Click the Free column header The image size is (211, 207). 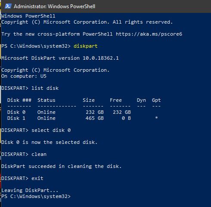coord(116,100)
